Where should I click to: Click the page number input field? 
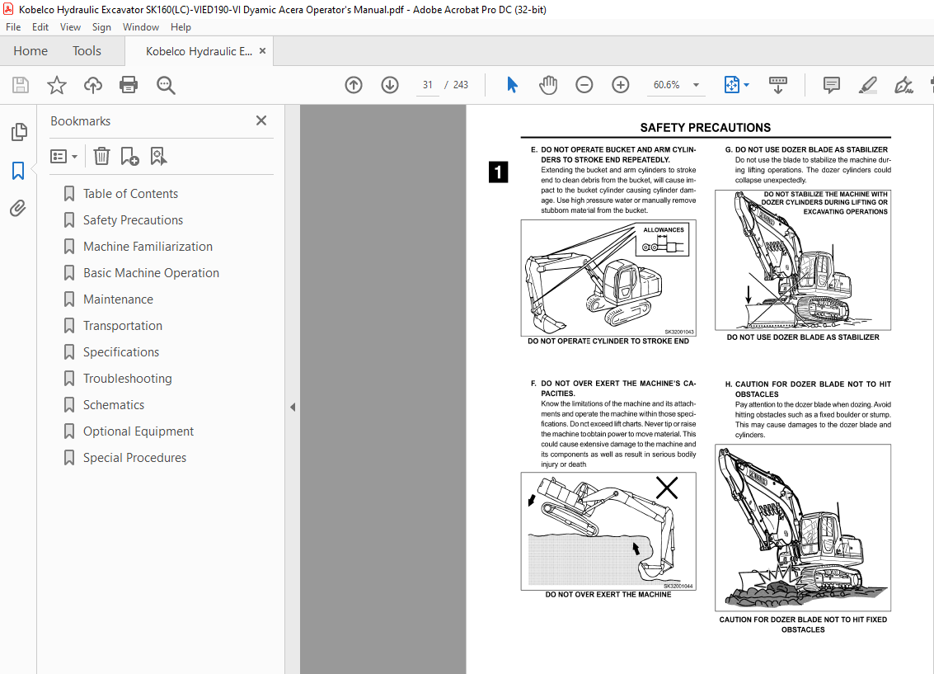point(428,85)
